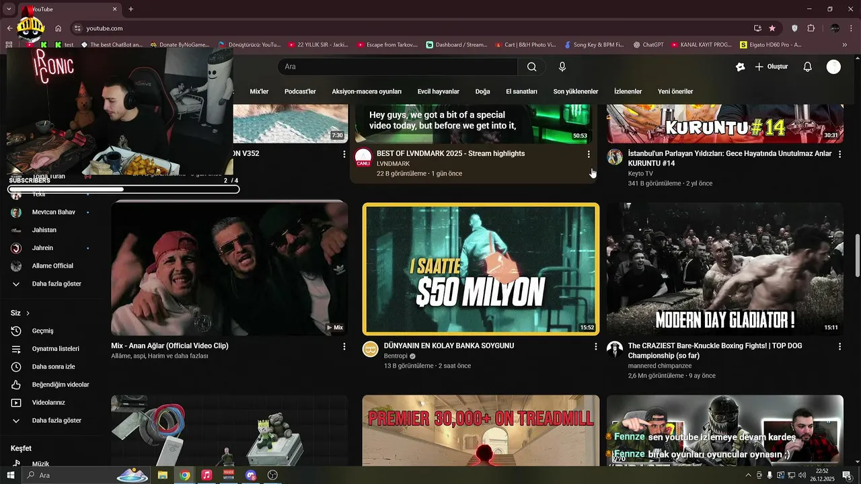Show more bookmarks chevron

[x=845, y=45]
